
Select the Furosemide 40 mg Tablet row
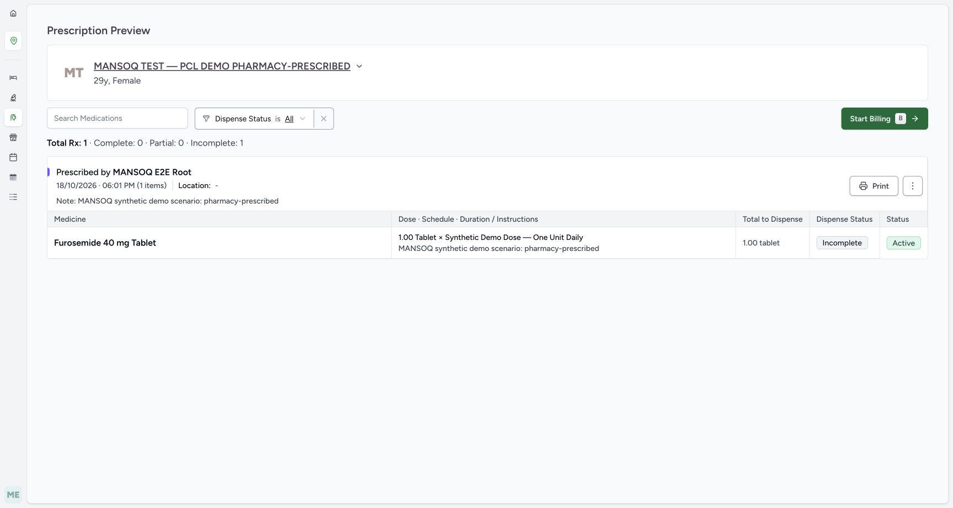(x=488, y=243)
